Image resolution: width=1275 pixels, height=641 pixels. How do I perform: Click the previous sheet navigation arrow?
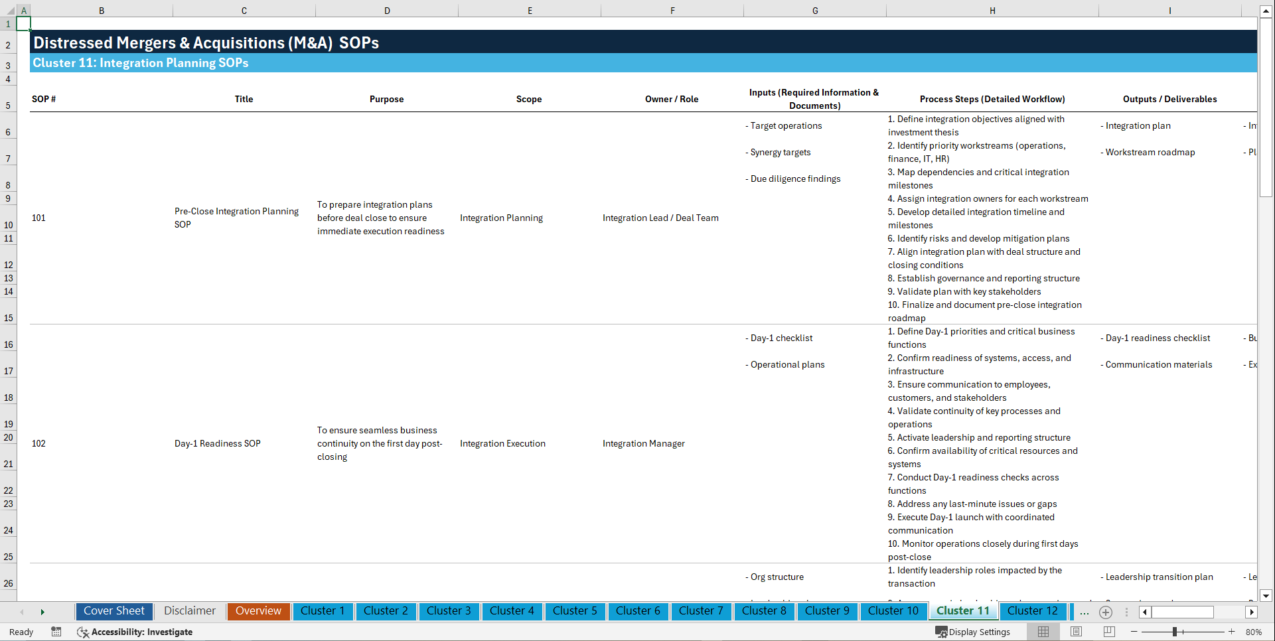tap(23, 612)
